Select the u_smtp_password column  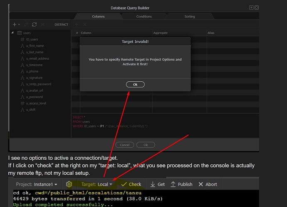pos(39,84)
